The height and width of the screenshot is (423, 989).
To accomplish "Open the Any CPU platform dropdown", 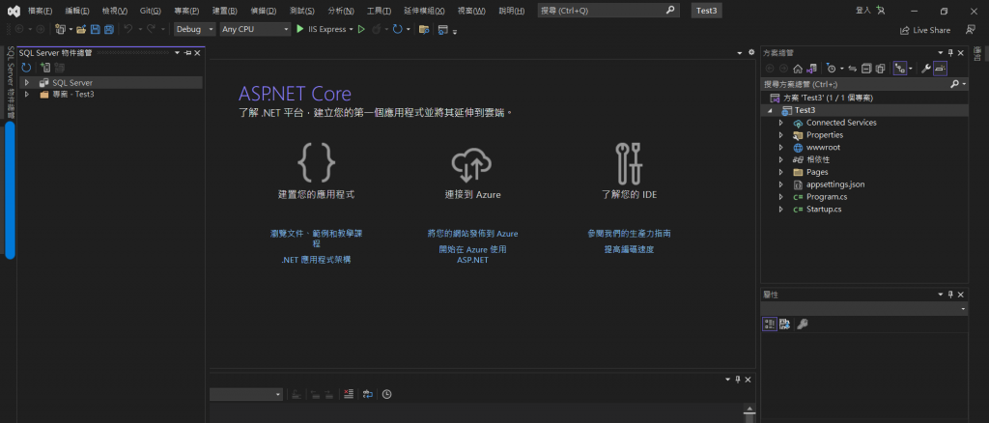I will point(255,30).
